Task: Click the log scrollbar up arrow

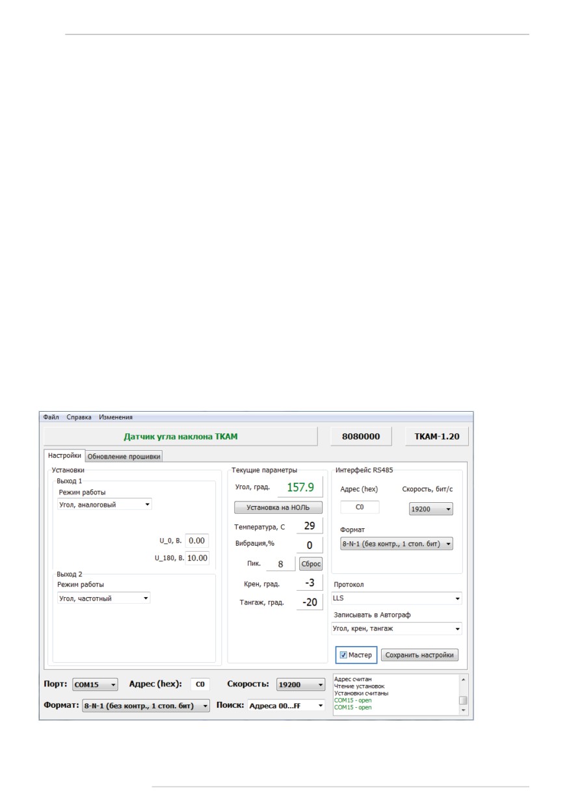Action: click(x=463, y=679)
